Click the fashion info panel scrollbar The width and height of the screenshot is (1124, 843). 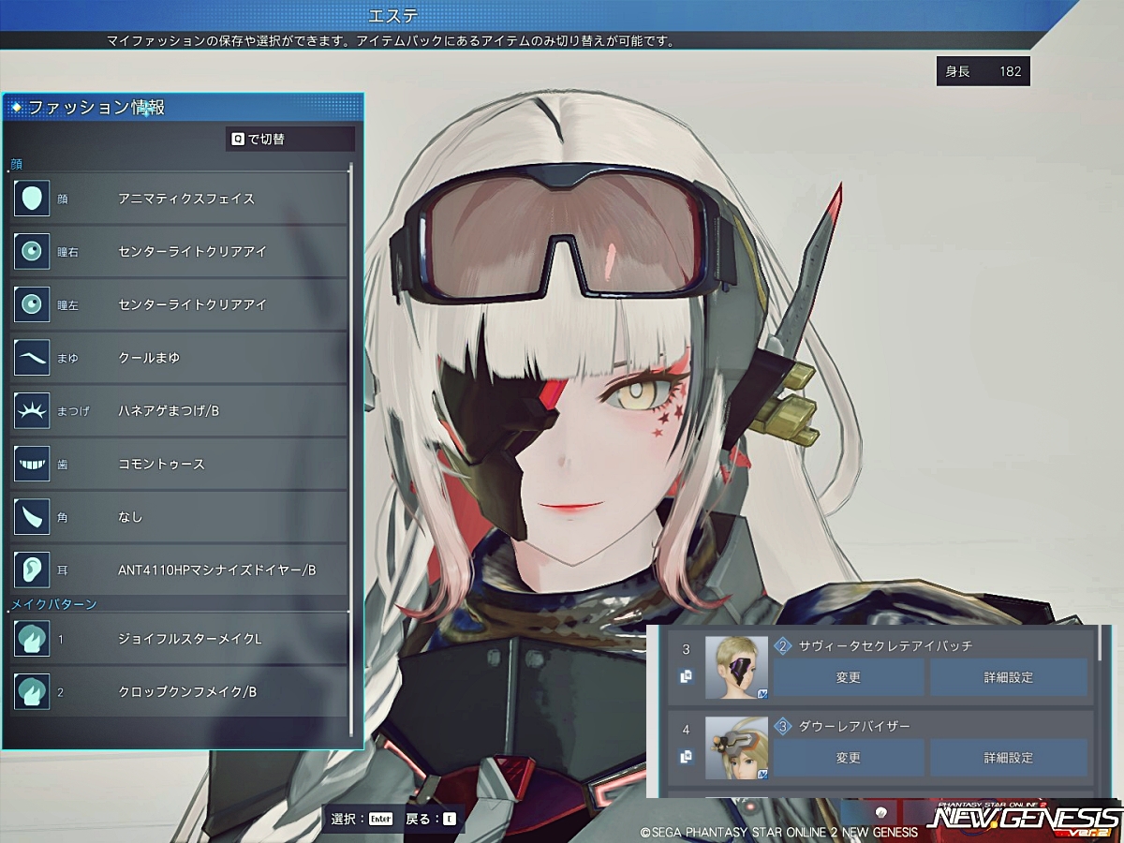(x=351, y=450)
